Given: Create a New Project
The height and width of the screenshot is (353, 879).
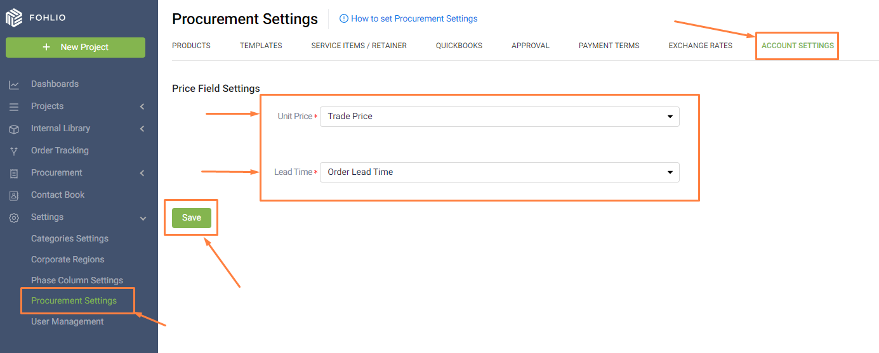Looking at the screenshot, I should pyautogui.click(x=76, y=48).
